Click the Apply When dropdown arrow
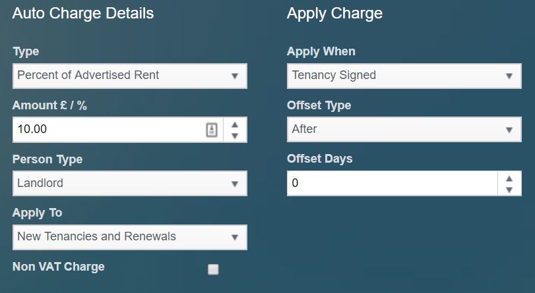The width and height of the screenshot is (535, 293). pos(509,76)
